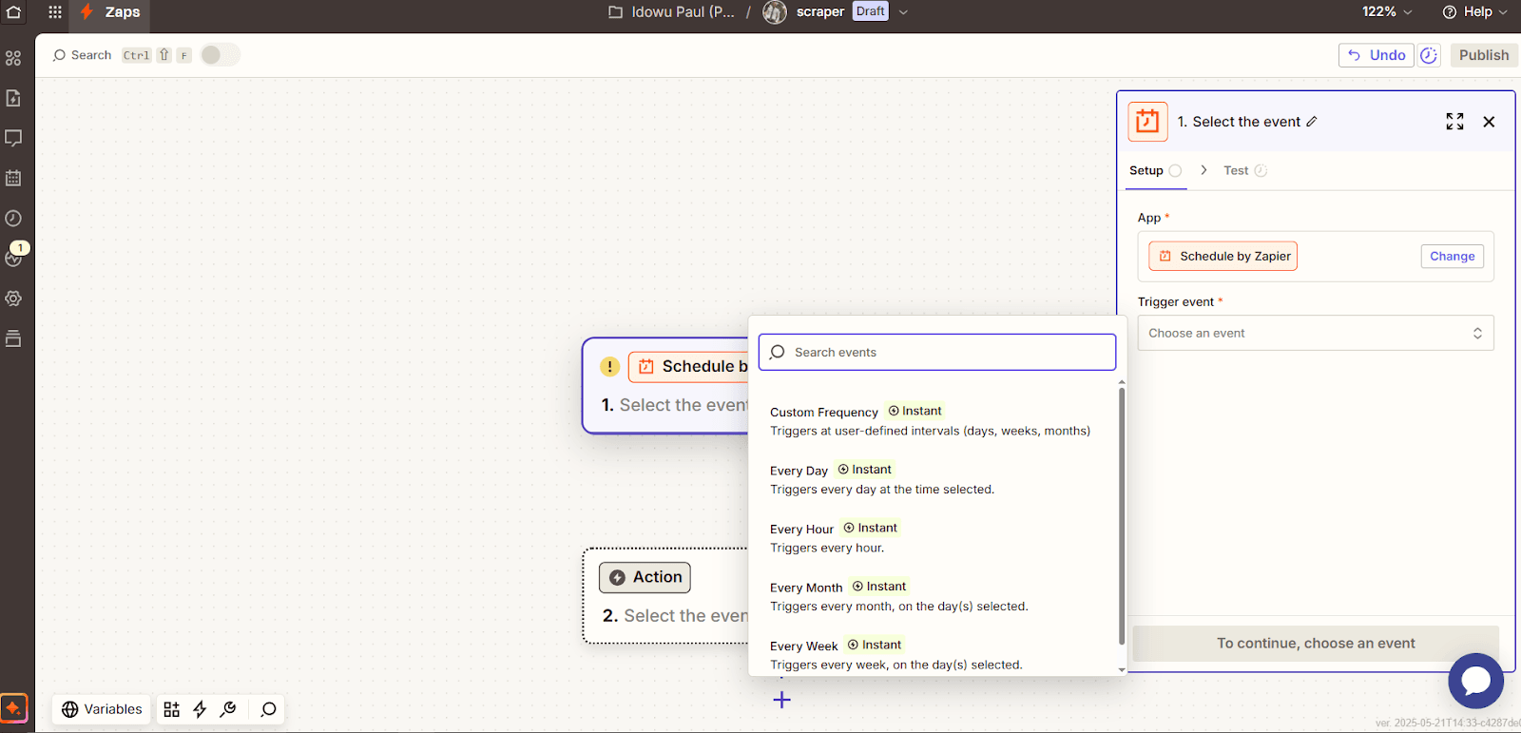Click the yellow warning icon on trigger step
Viewport: 1521px width, 733px height.
coord(610,366)
